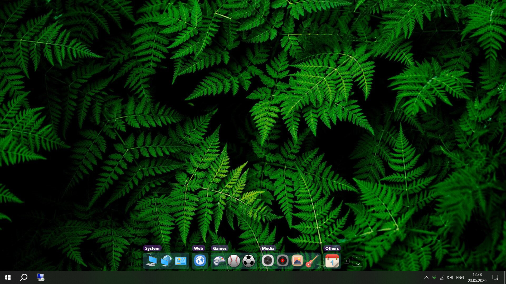Switch input language via ENG indicator
Viewport: 506px width, 284px height.
[x=460, y=277]
